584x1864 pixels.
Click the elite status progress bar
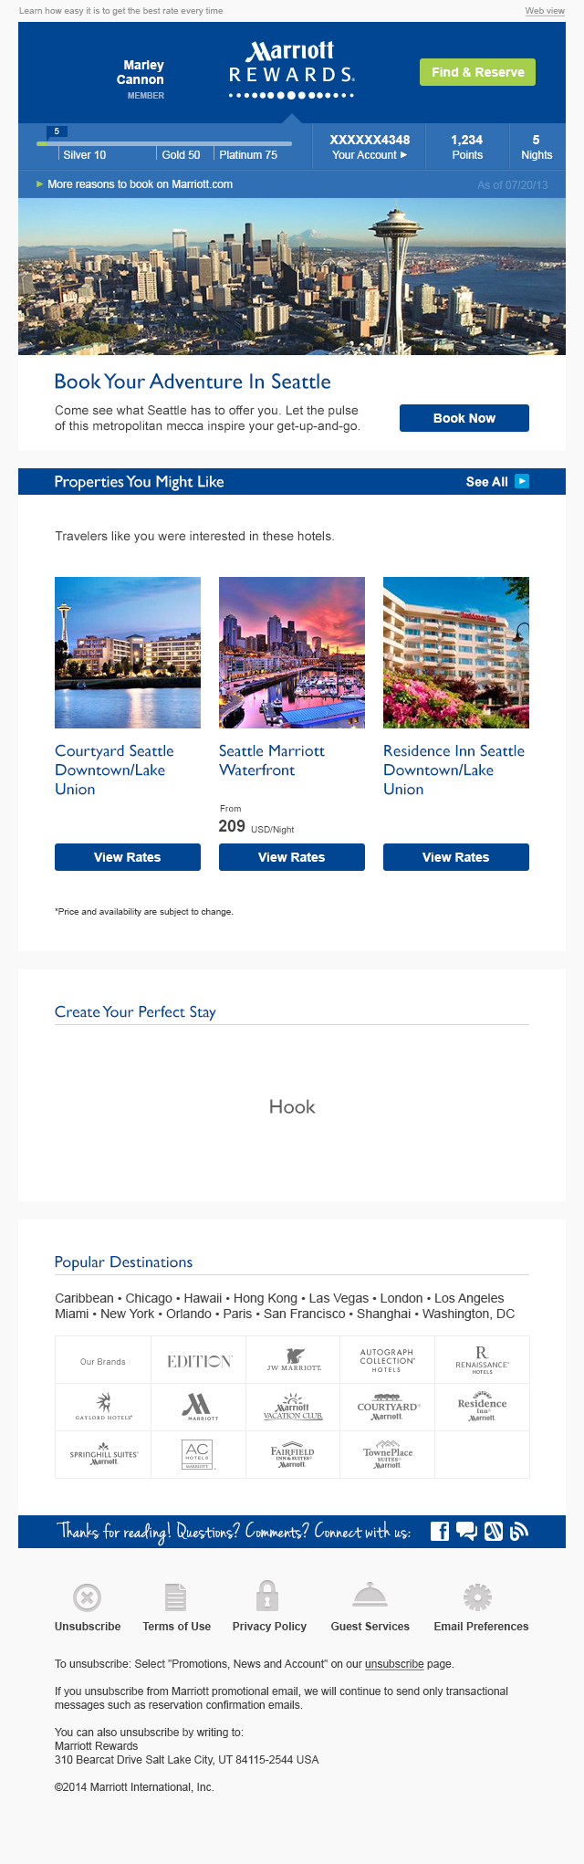pyautogui.click(x=164, y=143)
